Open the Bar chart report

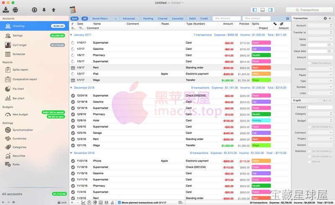(34, 98)
